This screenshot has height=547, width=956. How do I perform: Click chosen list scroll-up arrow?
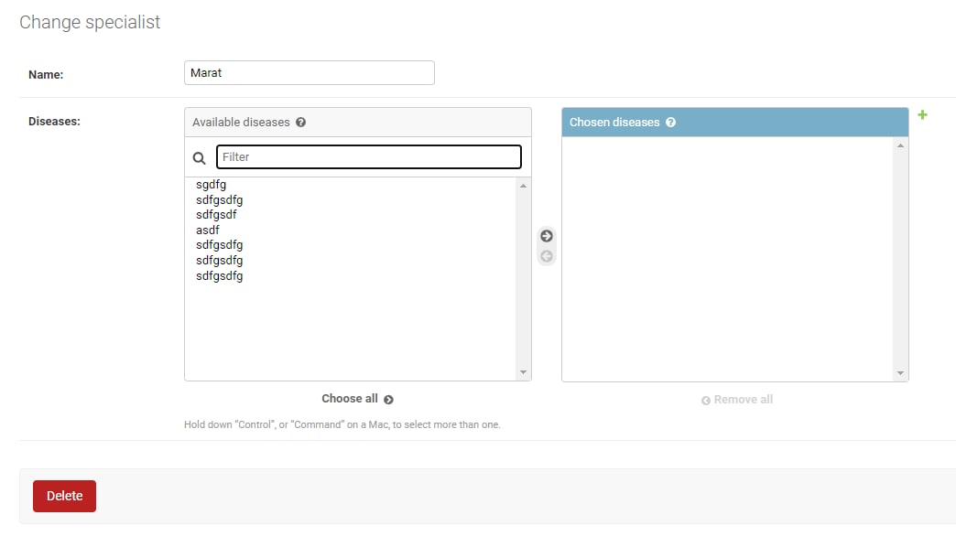pyautogui.click(x=900, y=145)
